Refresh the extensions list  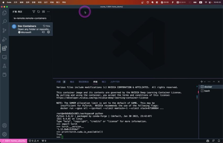click(39, 12)
